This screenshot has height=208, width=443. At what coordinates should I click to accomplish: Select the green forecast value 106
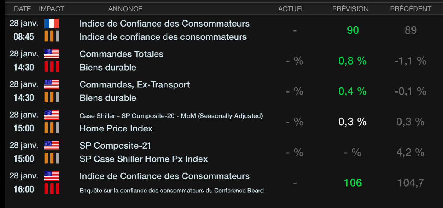tap(352, 183)
